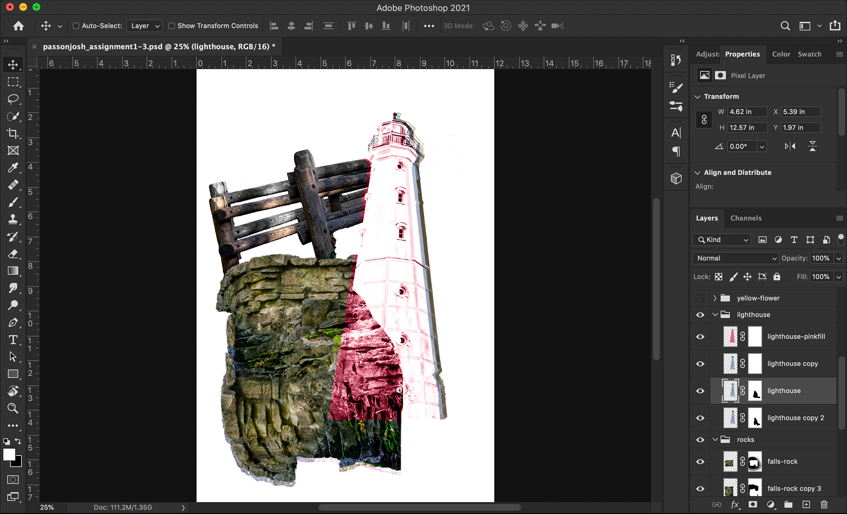Enable Show Transform Controls checkbox
This screenshot has width=847, height=514.
click(x=172, y=26)
